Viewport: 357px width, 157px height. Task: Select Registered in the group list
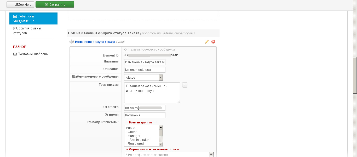coord(136,144)
